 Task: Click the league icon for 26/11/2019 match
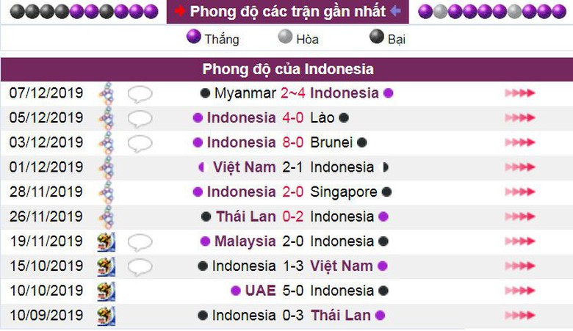click(107, 217)
